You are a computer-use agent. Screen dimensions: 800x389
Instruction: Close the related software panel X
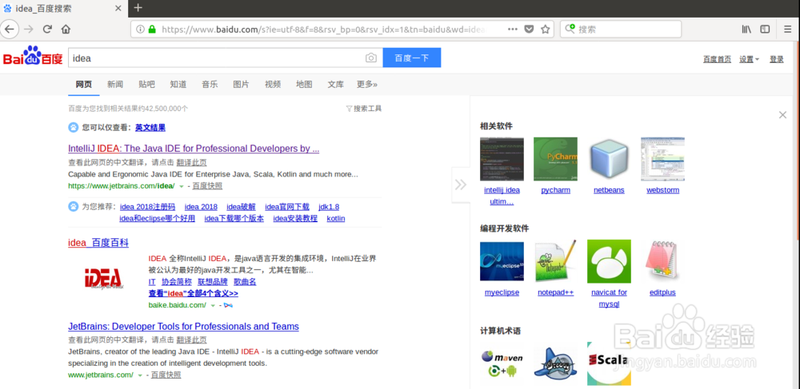[x=782, y=115]
